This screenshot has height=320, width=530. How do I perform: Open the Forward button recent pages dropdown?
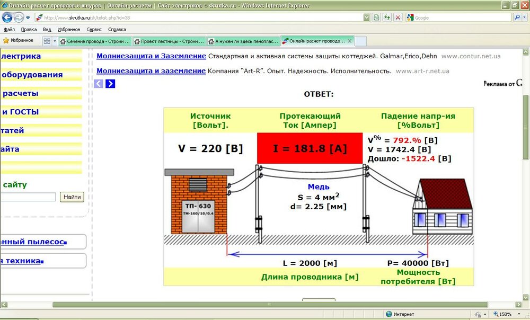[29, 17]
